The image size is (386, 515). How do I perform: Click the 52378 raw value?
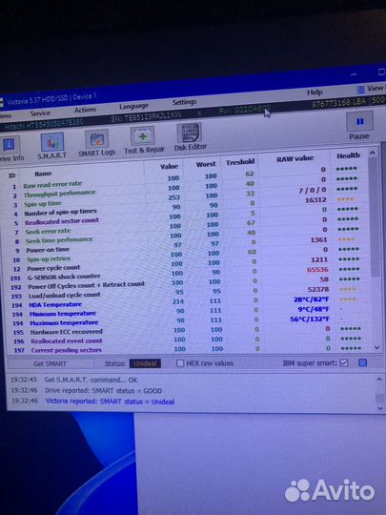tap(318, 289)
